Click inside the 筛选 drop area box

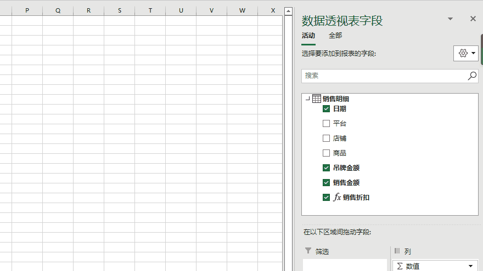point(345,265)
